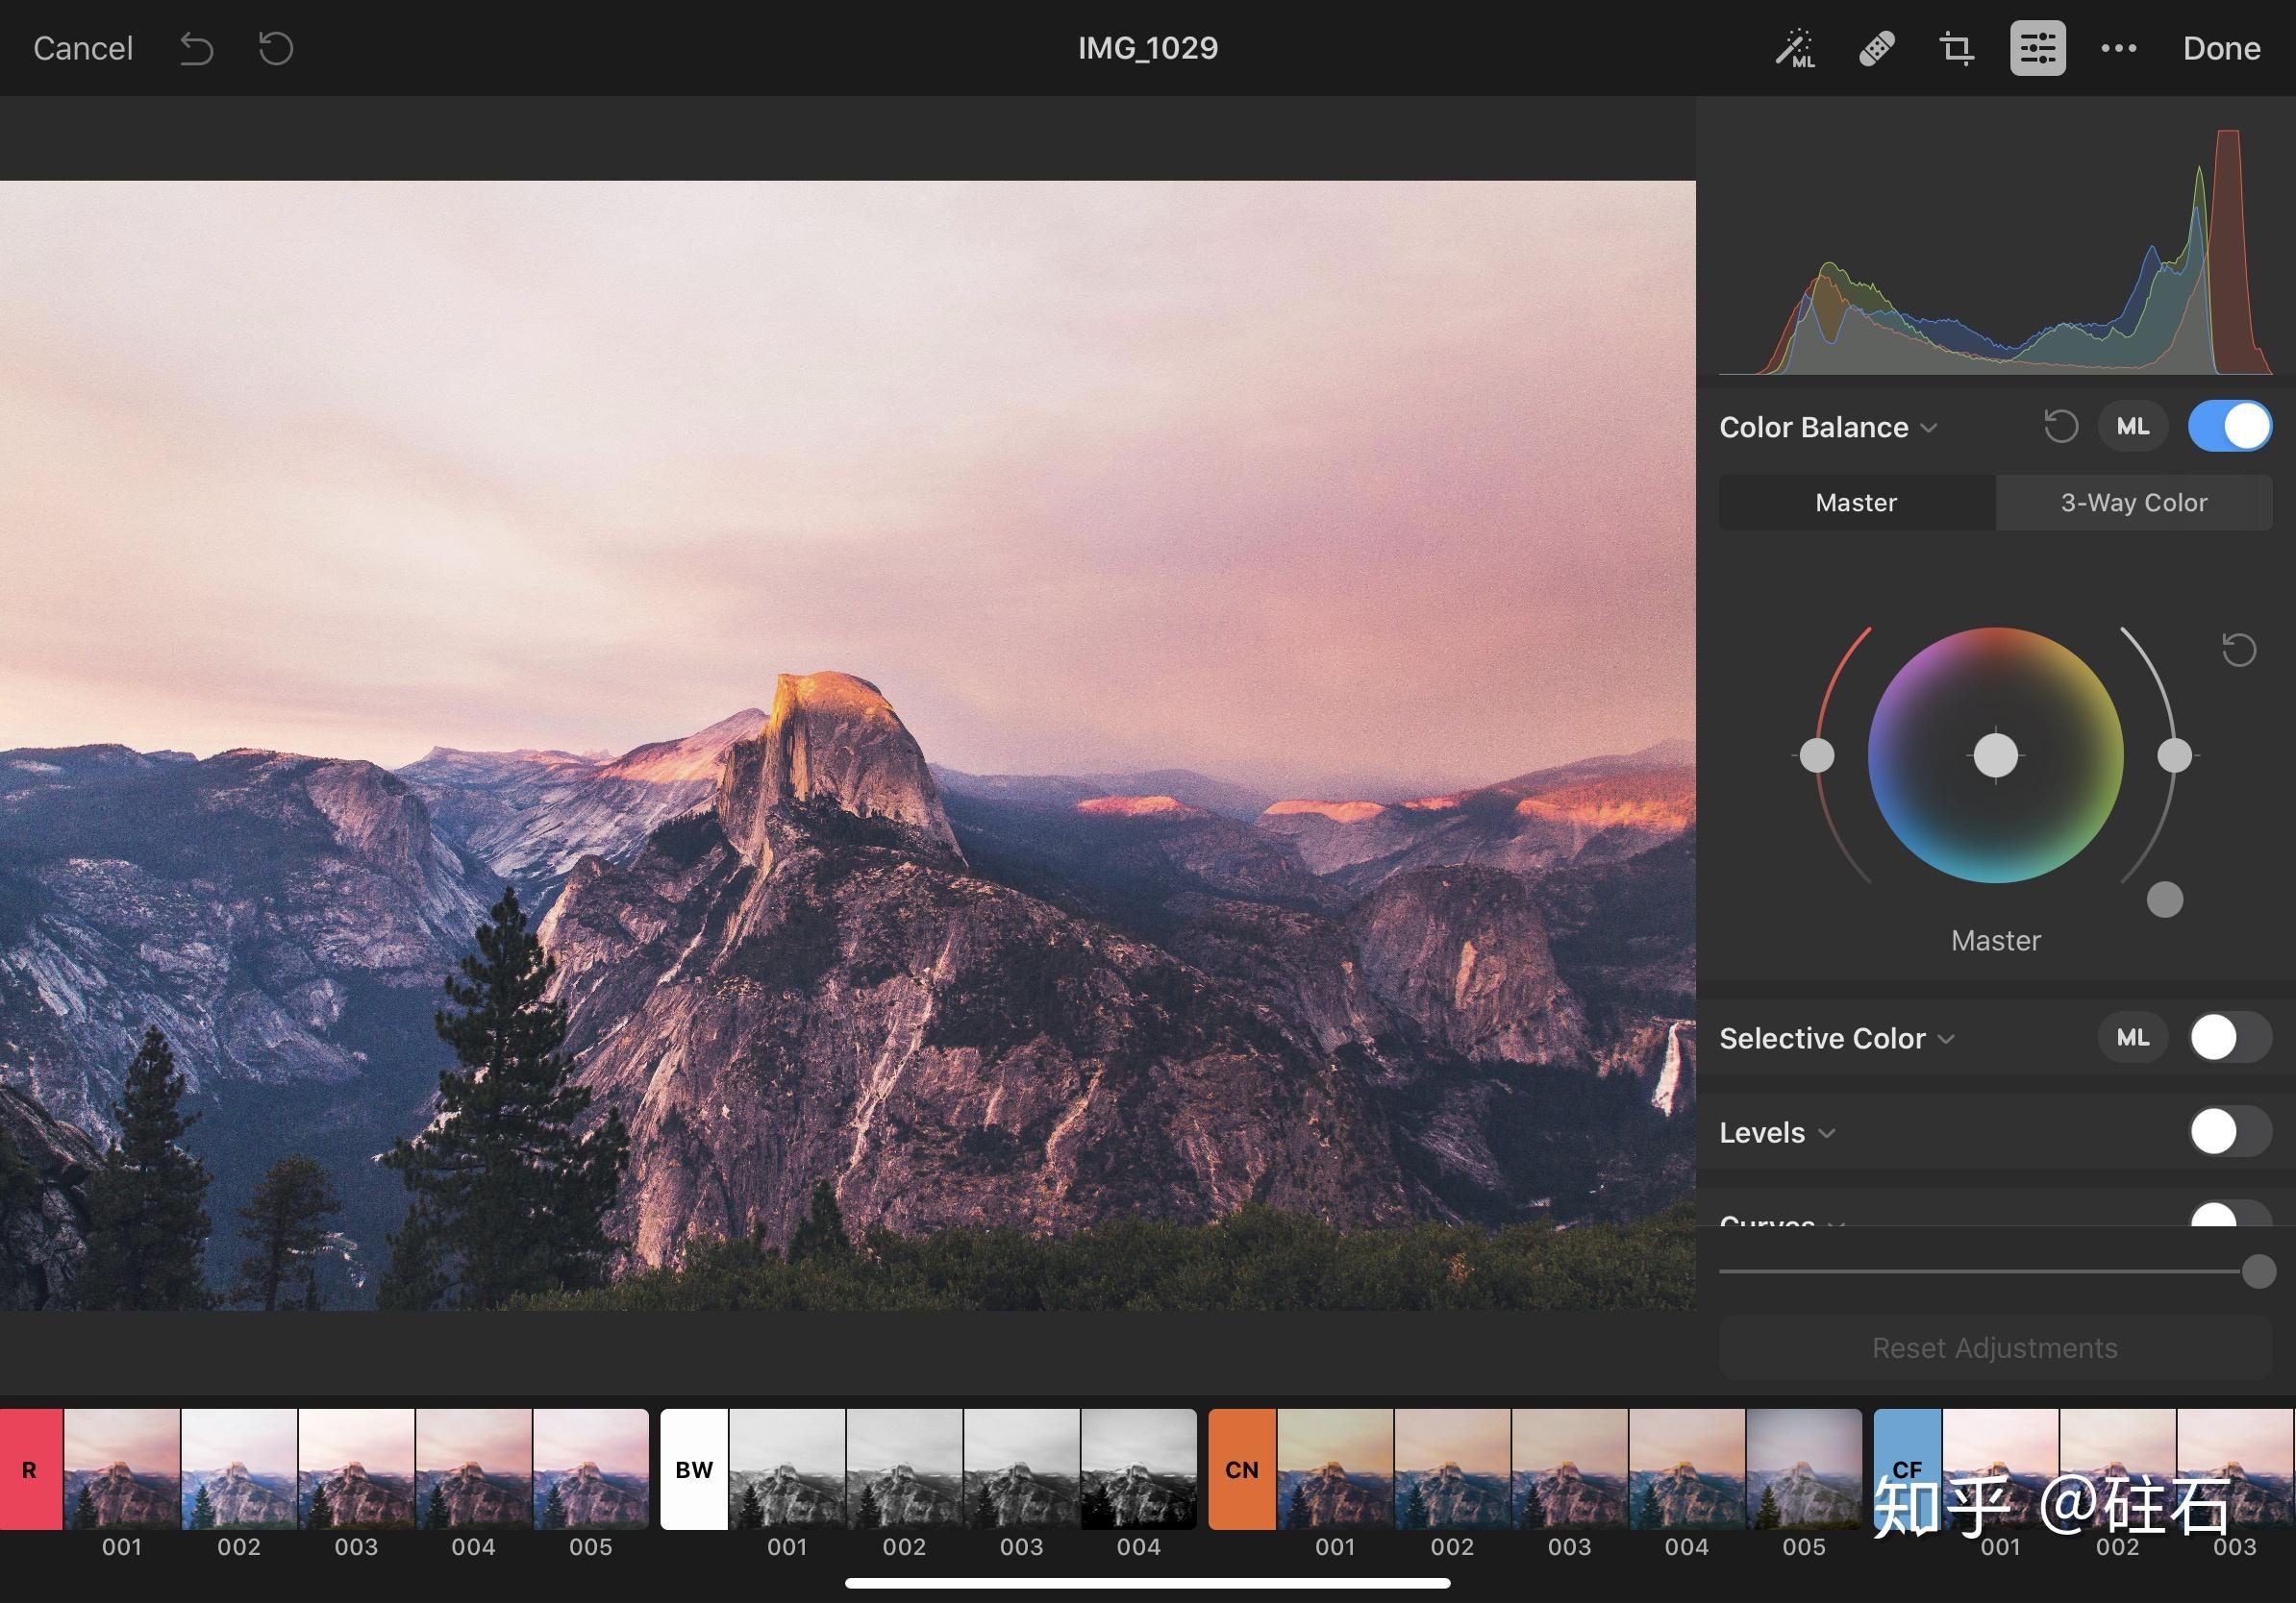The image size is (2296, 1603).
Task: Apply the BW 003 preset thumbnail
Action: click(1021, 1469)
